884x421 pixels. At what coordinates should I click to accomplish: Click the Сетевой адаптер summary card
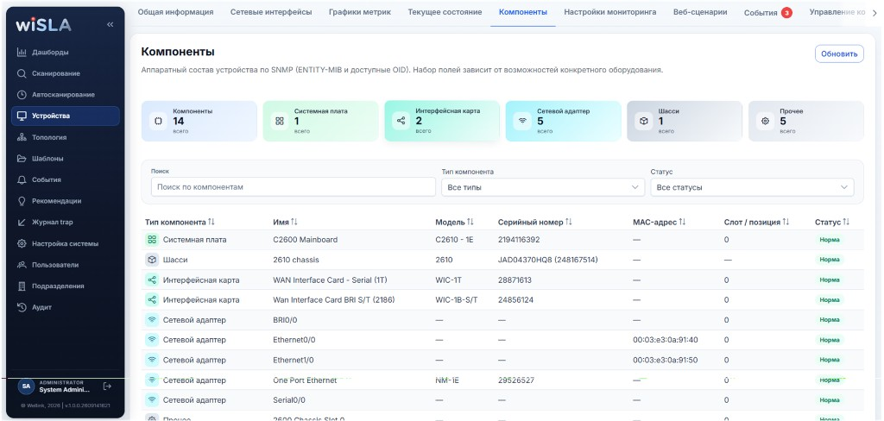point(563,121)
